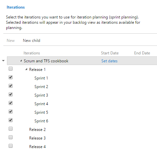
Task: Open the row actions dropdown arrow beside Scrum and TFS cookbook
Action: click(x=3, y=61)
